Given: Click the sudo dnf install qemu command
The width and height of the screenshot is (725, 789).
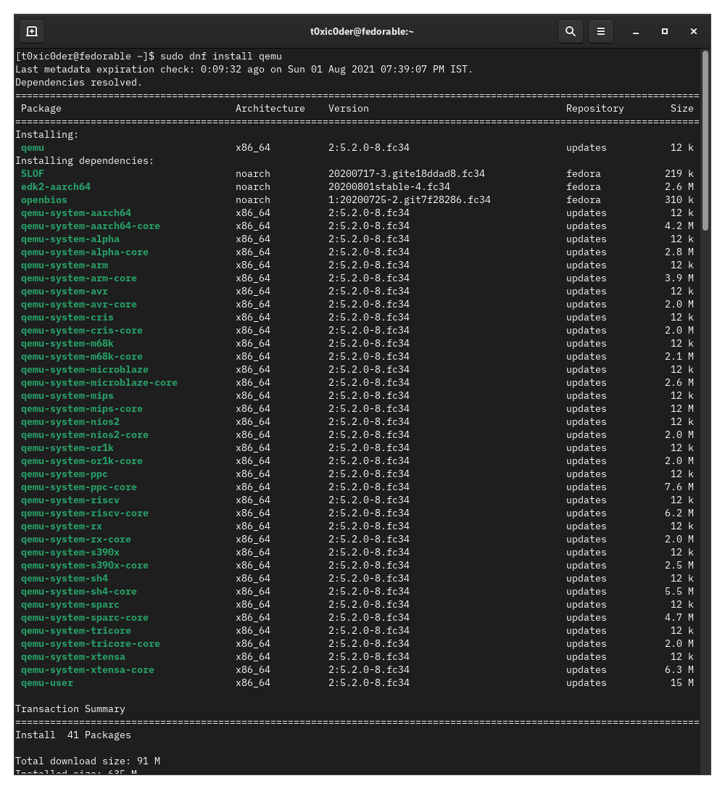Looking at the screenshot, I should pos(221,57).
